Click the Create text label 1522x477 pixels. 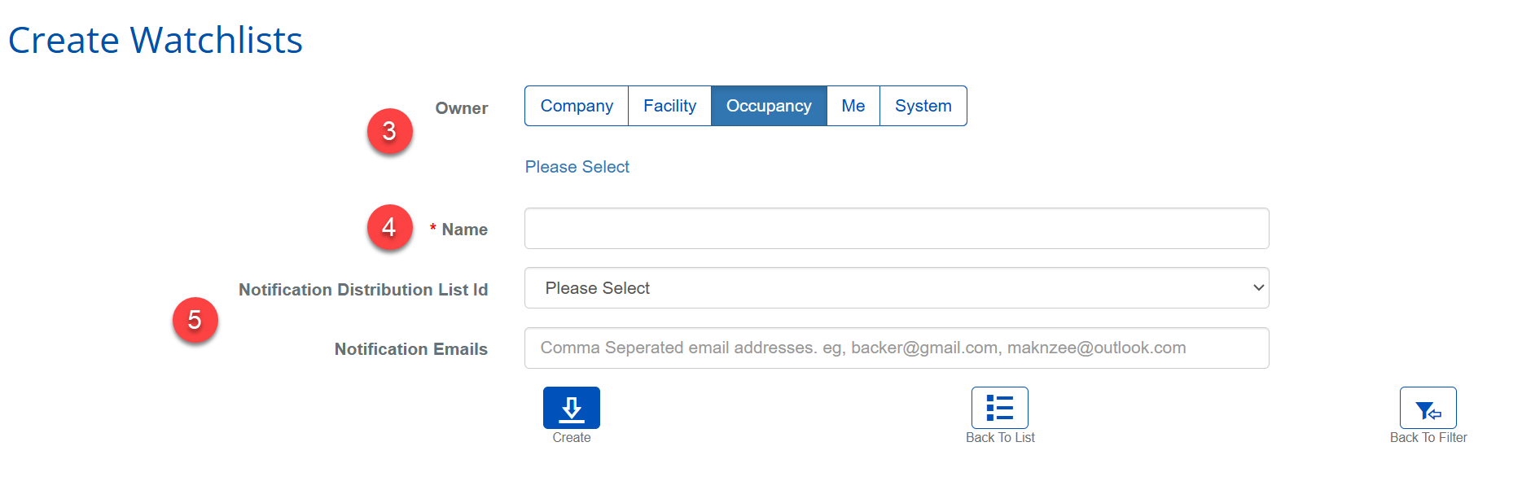[571, 438]
